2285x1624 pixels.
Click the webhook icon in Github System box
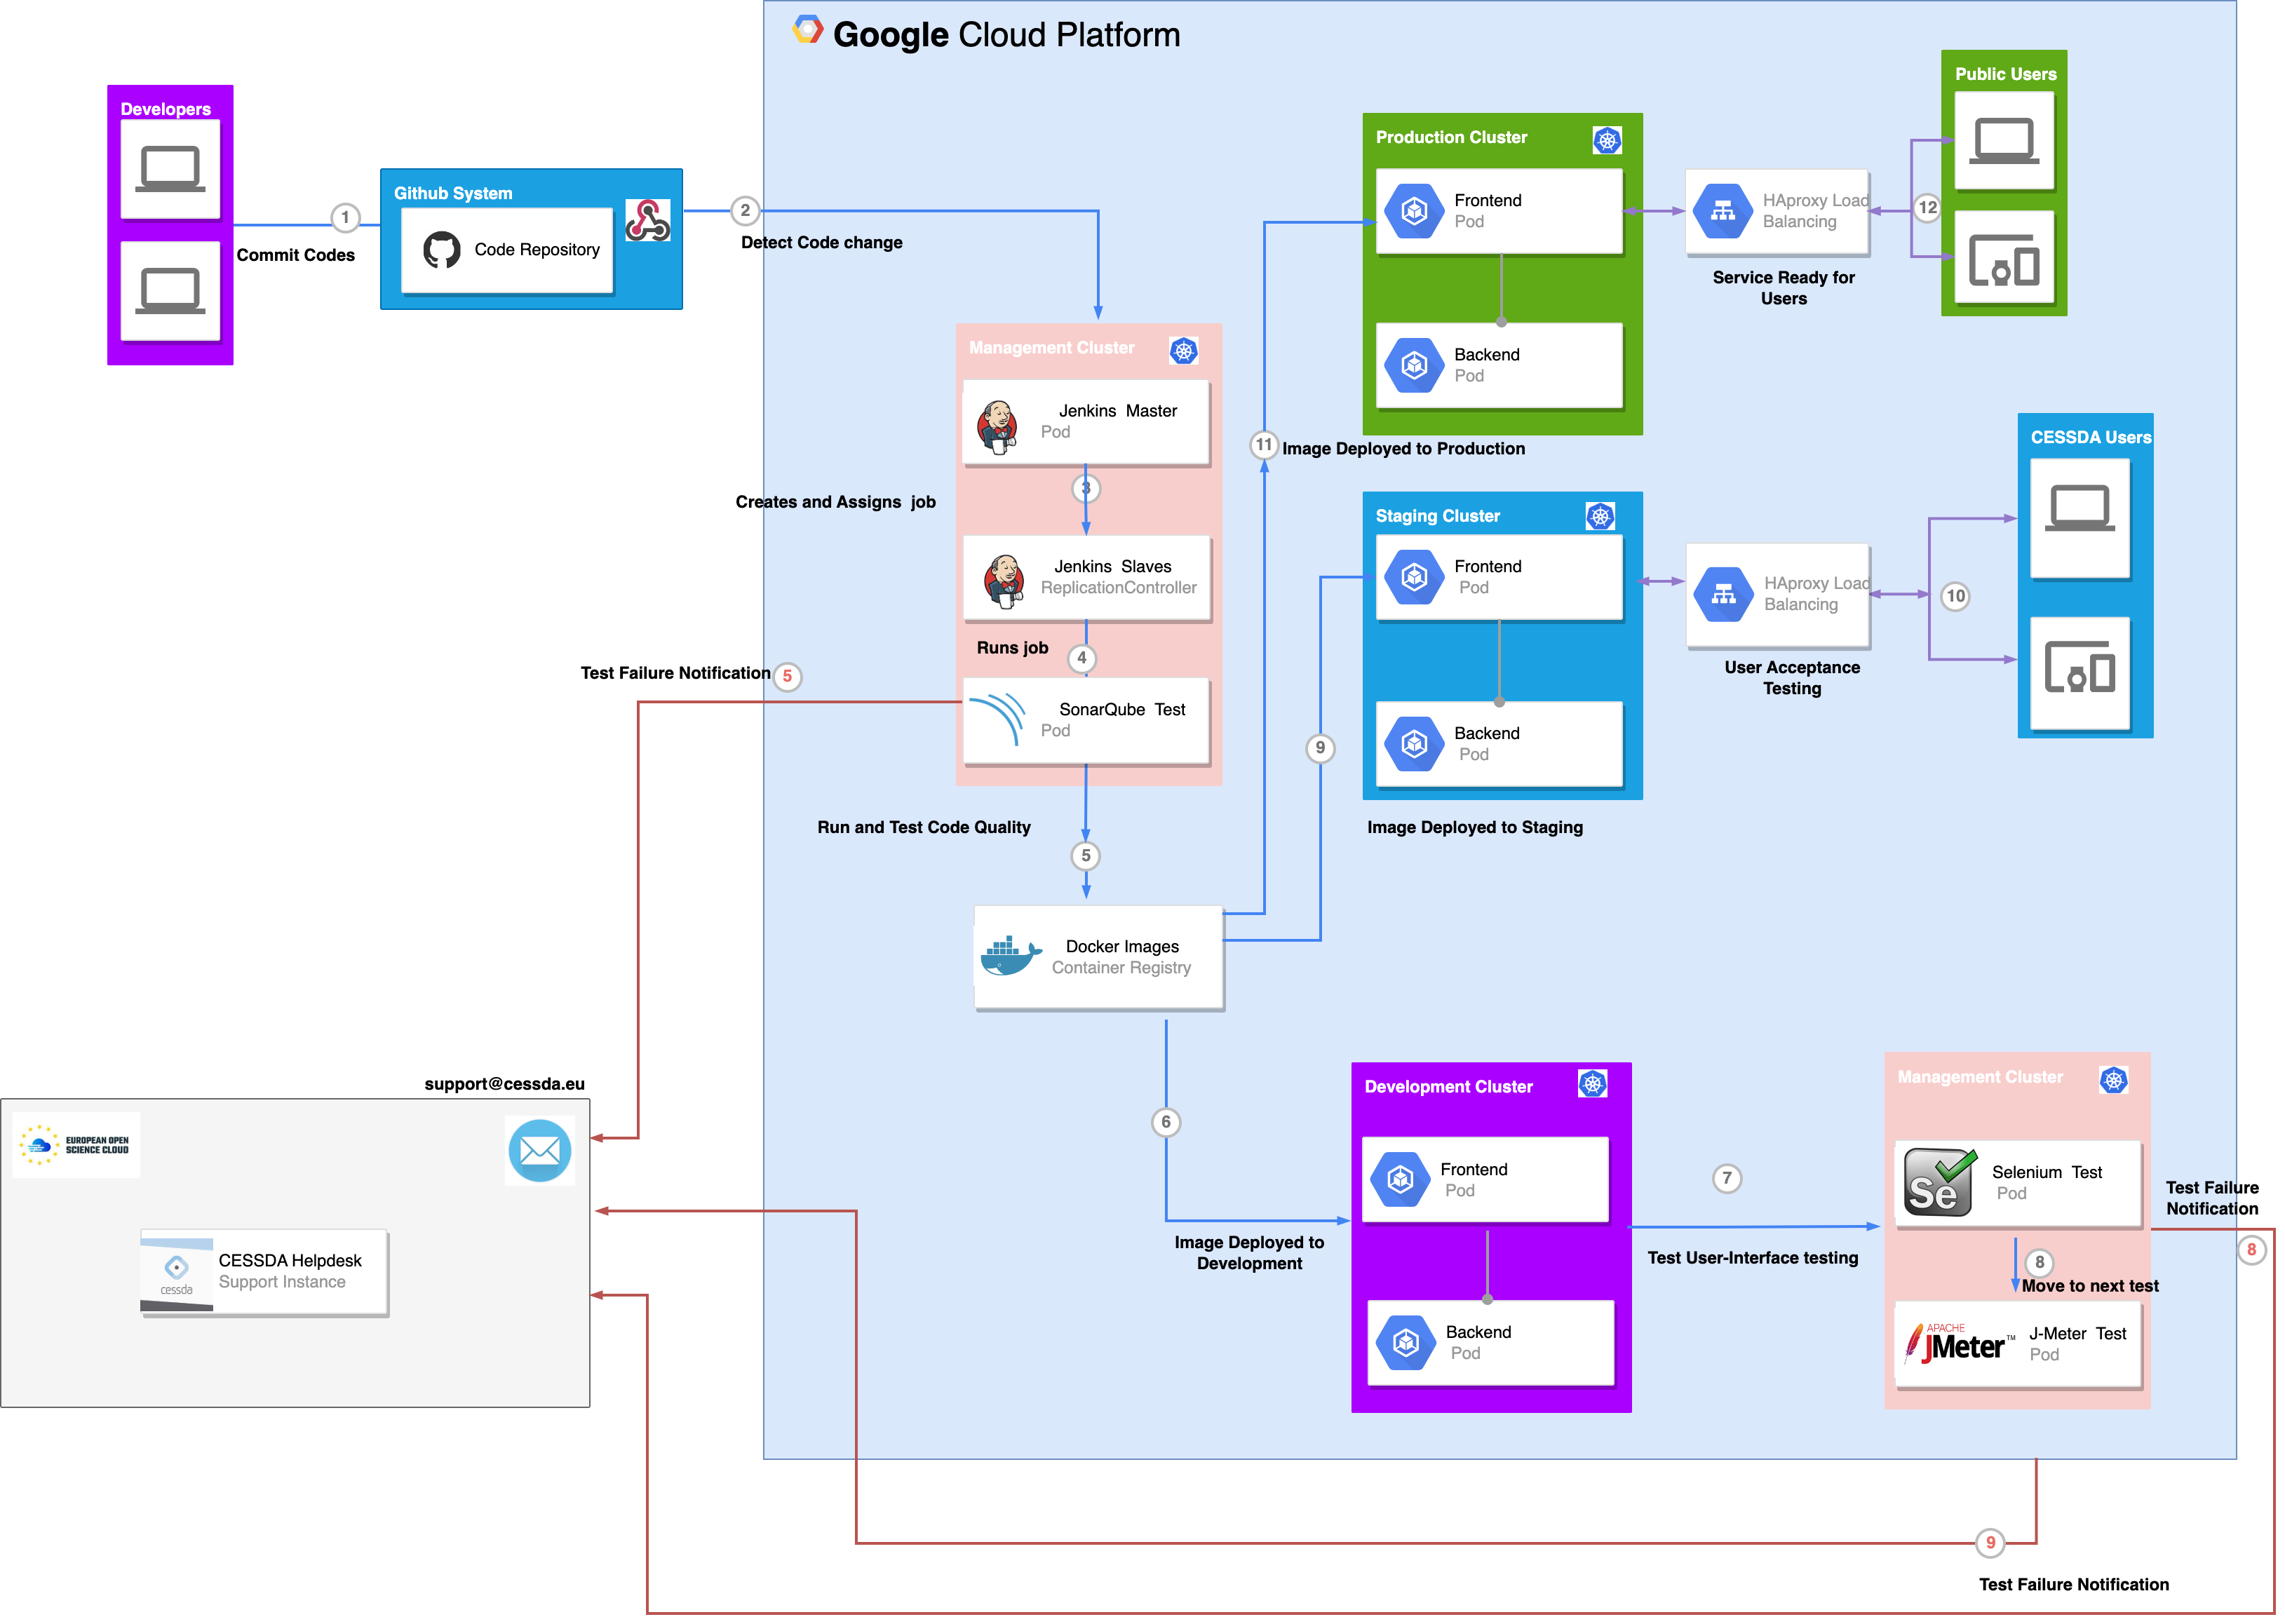(x=647, y=221)
